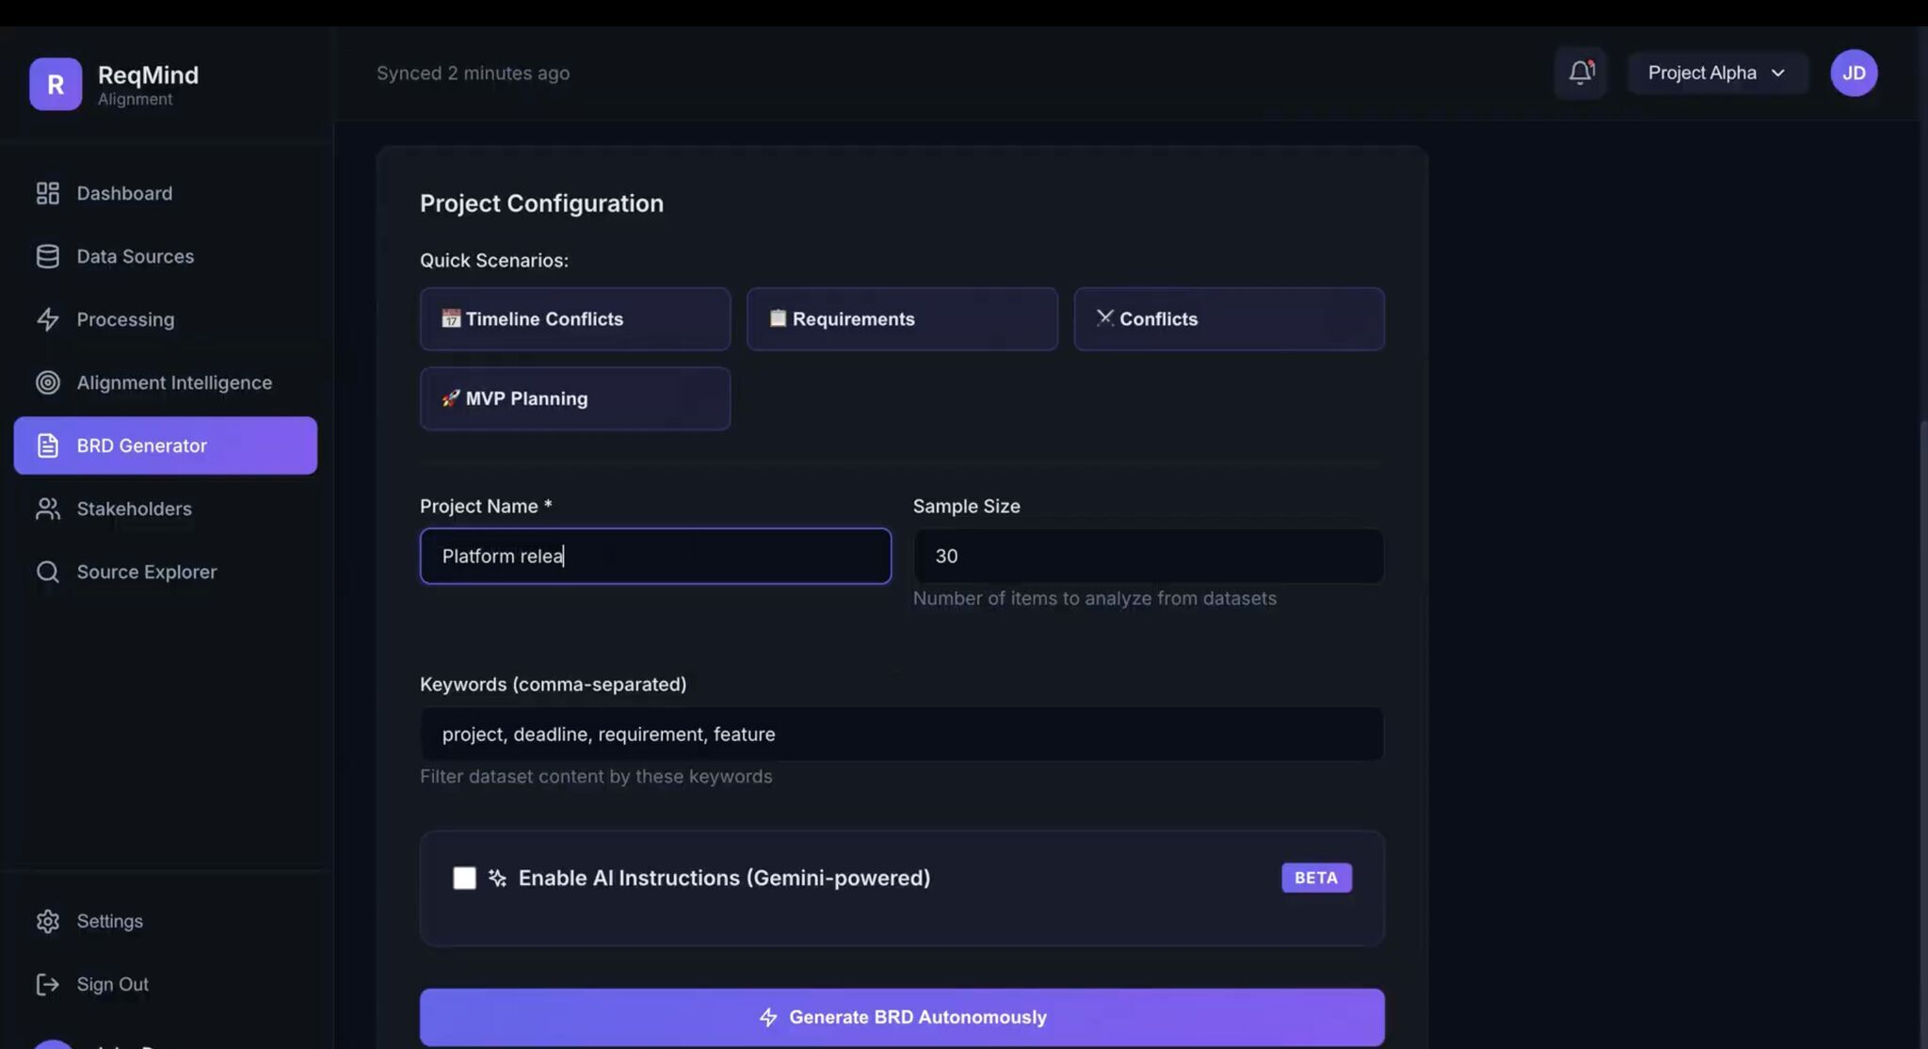The height and width of the screenshot is (1049, 1928).
Task: Click the clipboard icon on Requirements
Action: pyautogui.click(x=778, y=318)
